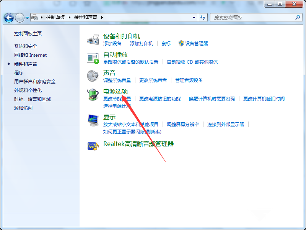This screenshot has width=306, height=230.
Task: Open Realtek高清晰音频管理器
Action: click(x=138, y=144)
